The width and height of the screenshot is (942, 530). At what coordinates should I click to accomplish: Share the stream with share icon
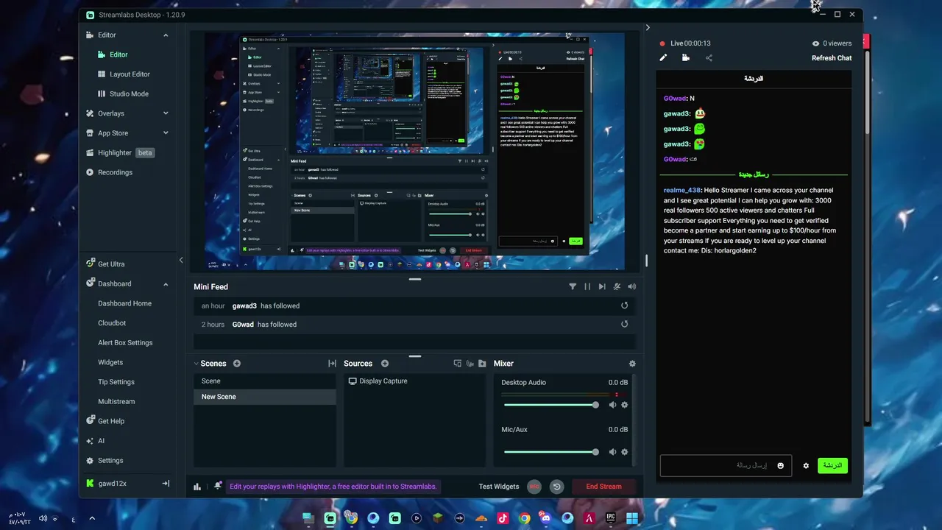pos(709,58)
